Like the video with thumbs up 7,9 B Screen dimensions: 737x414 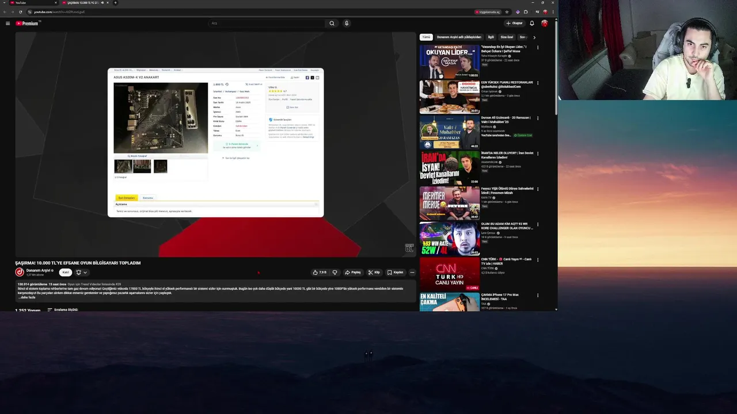[x=320, y=273]
